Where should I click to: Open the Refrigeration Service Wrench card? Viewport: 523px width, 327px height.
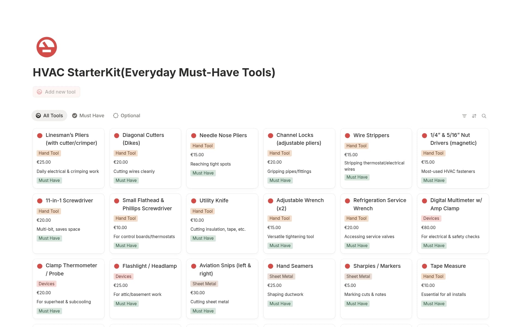pos(379,204)
